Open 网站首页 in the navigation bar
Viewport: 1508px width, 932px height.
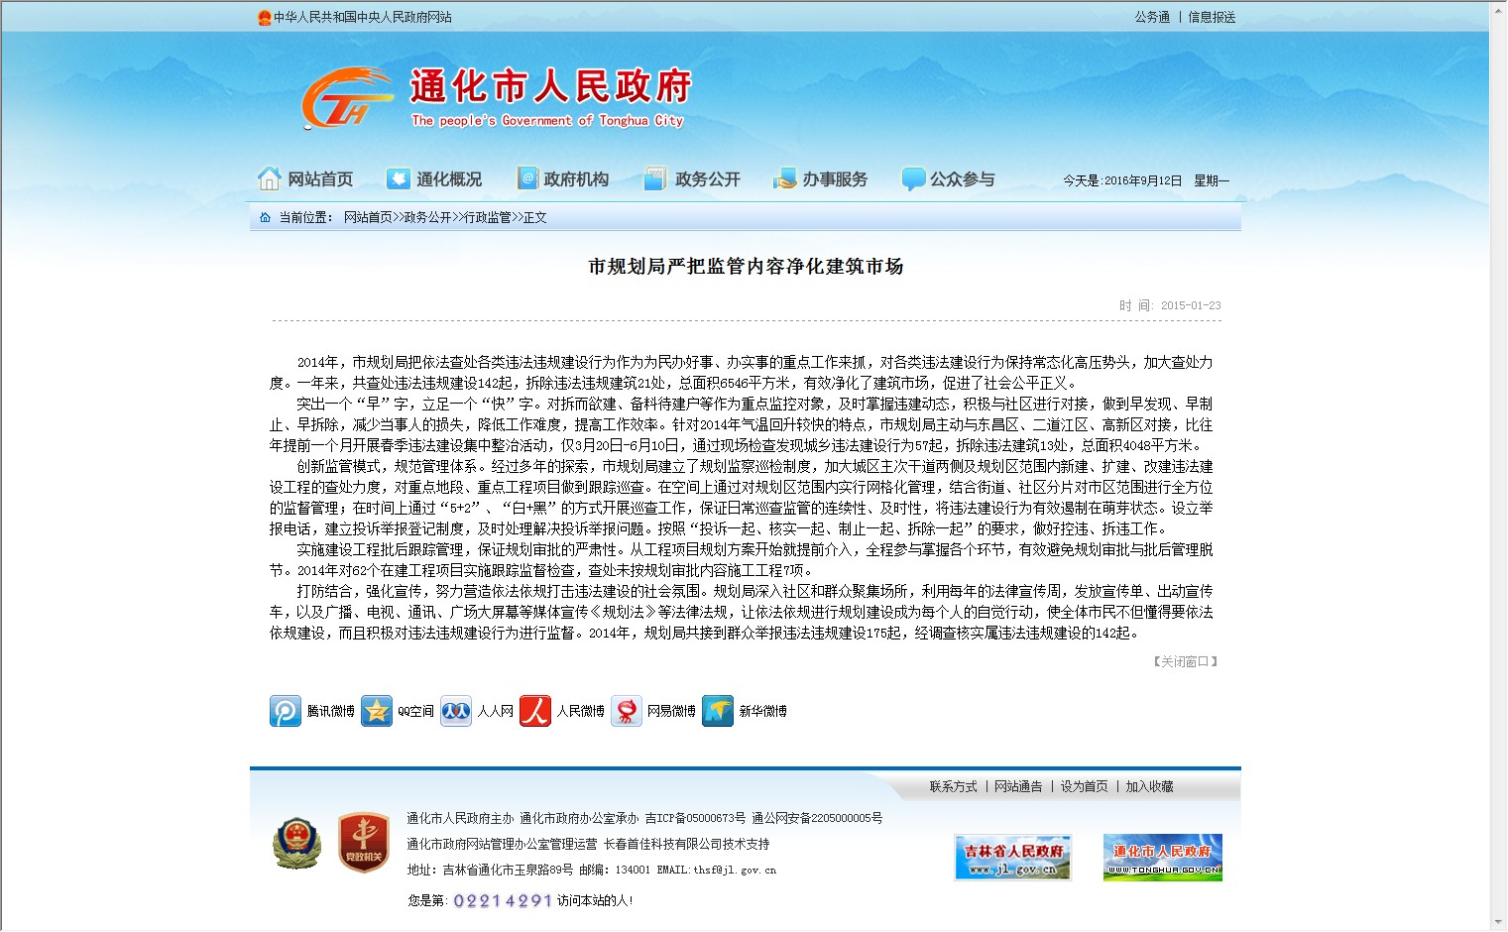[305, 179]
